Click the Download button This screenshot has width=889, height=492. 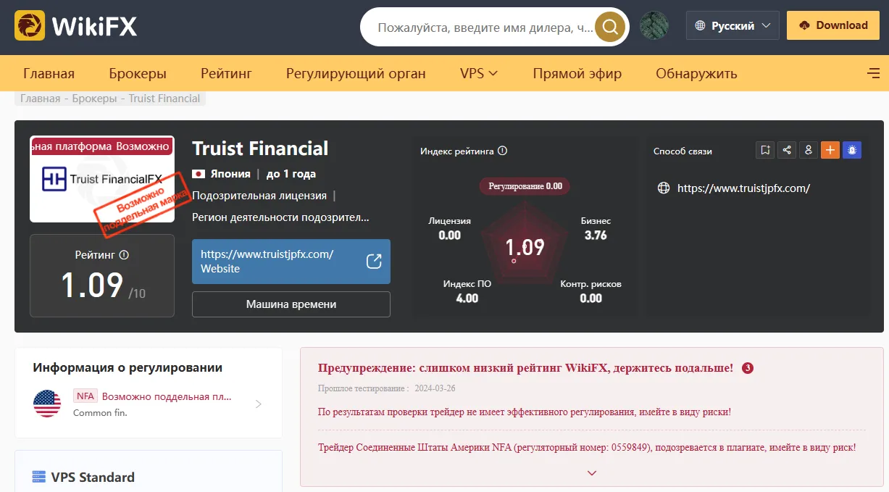(832, 25)
